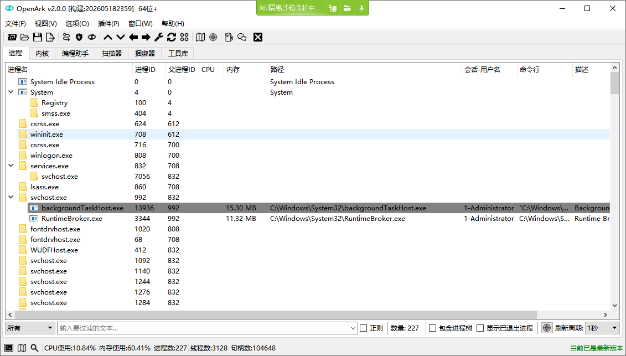Click the 路径 column header

(x=365, y=70)
